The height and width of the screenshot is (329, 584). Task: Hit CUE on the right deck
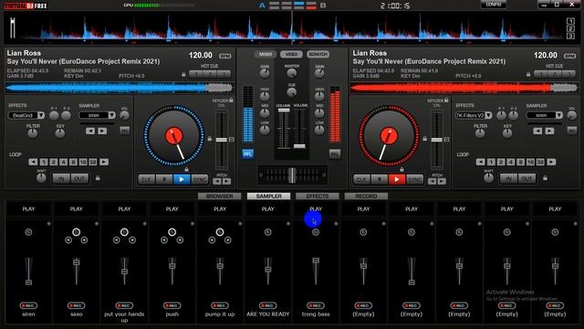[x=361, y=179]
